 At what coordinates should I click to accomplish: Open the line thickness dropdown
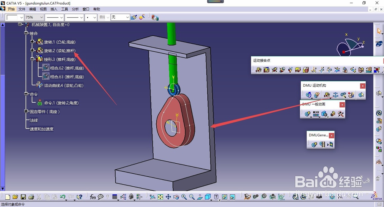pyautogui.click(x=61, y=17)
